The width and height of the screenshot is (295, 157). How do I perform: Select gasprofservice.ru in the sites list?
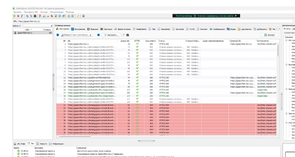pos(33,33)
